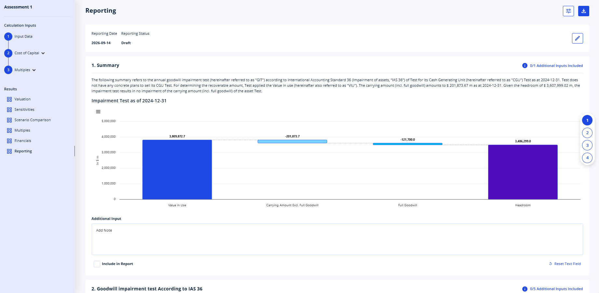The width and height of the screenshot is (599, 293).
Task: Open Scenario Comparison results page
Action: click(33, 120)
